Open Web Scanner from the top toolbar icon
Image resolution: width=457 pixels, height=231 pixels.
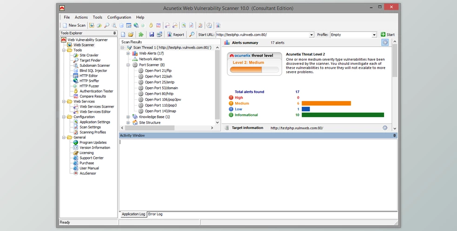92,26
